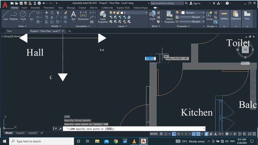Add a new drawing tab with plus
Viewport: 258px width, 145px height.
[69, 31]
